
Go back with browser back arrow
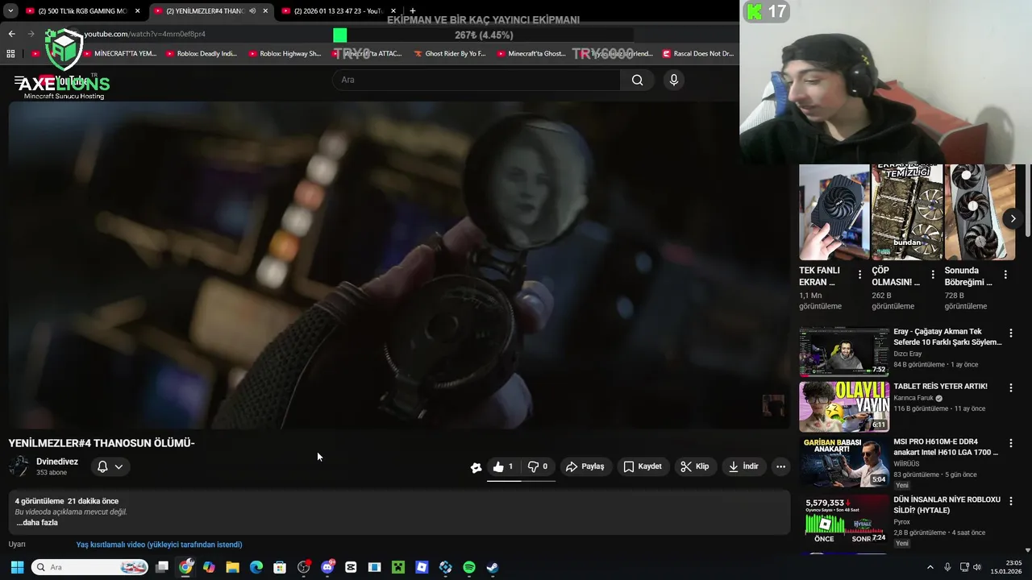click(11, 34)
